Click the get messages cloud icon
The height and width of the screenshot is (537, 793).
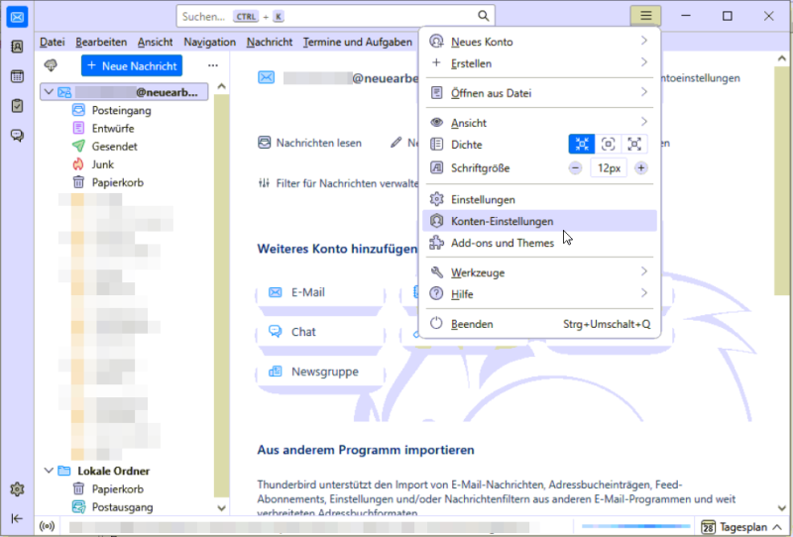click(51, 65)
